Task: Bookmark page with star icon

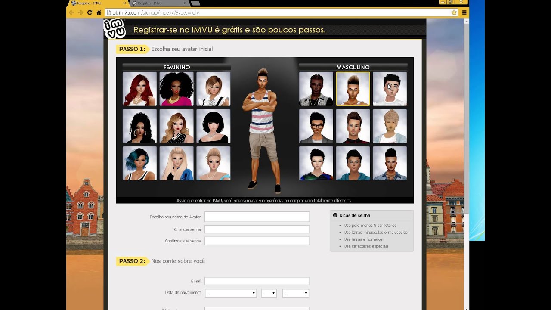Action: 454,12
